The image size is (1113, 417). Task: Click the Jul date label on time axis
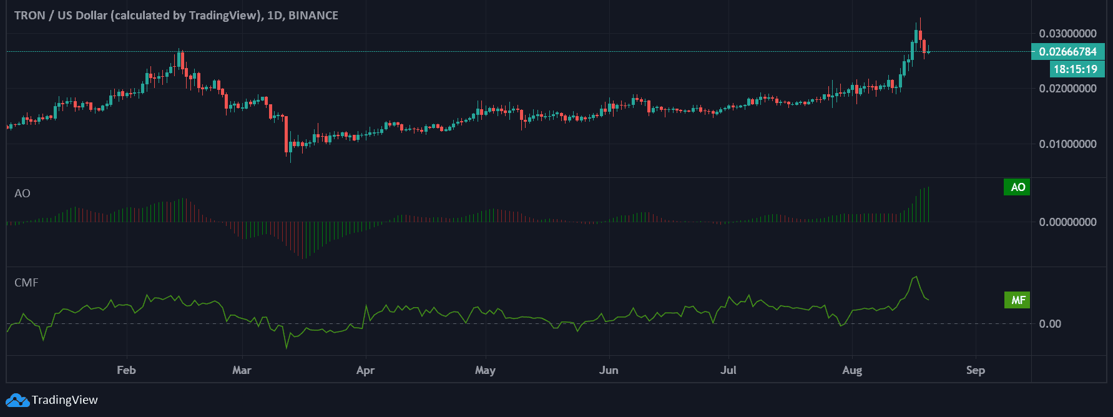[728, 370]
